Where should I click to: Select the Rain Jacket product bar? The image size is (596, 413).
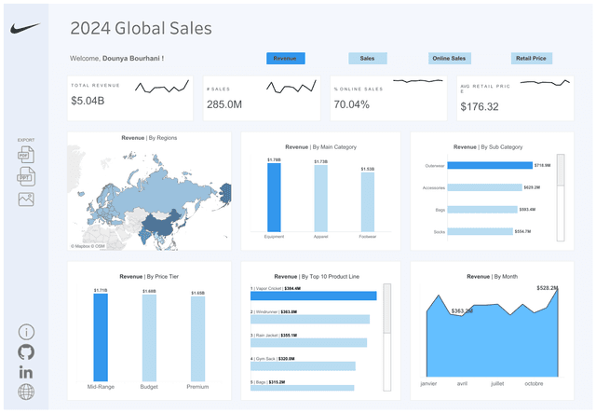[308, 342]
